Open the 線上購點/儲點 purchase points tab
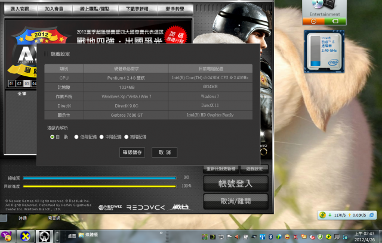 point(95,10)
